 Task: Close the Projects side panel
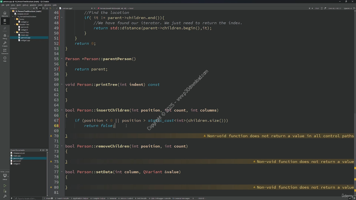pos(47,8)
